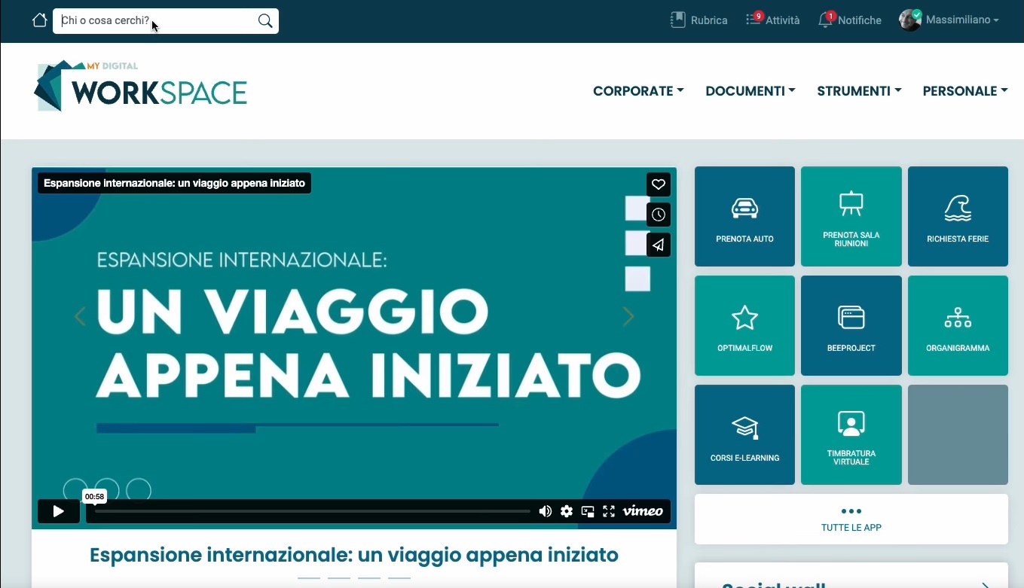1024x588 pixels.
Task: Launch the Organigramma app tile
Action: 957,325
